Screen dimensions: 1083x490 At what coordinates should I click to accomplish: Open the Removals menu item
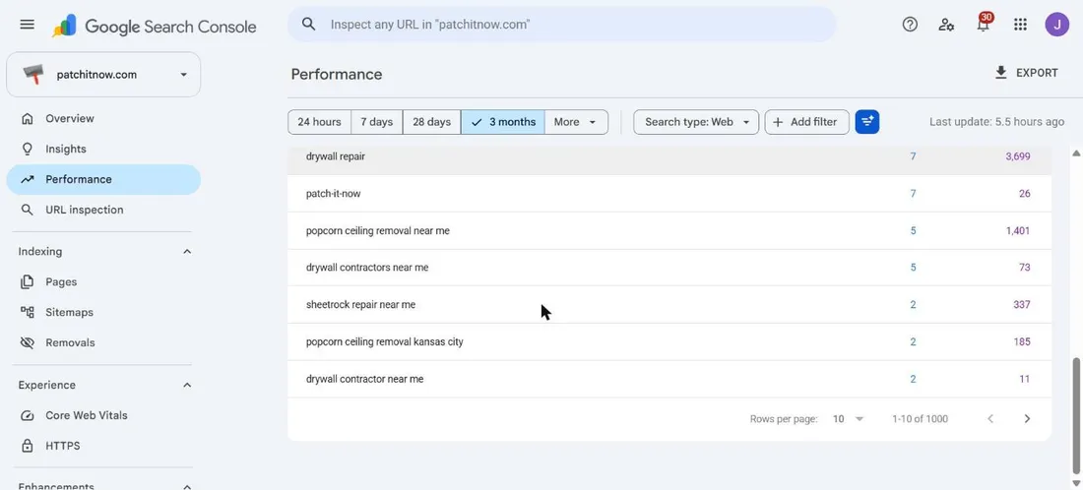pyautogui.click(x=103, y=342)
